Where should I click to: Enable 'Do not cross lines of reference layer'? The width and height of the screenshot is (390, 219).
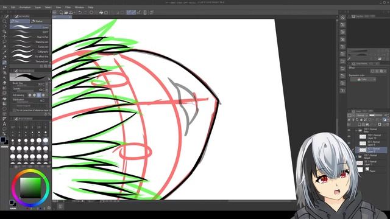point(14,110)
